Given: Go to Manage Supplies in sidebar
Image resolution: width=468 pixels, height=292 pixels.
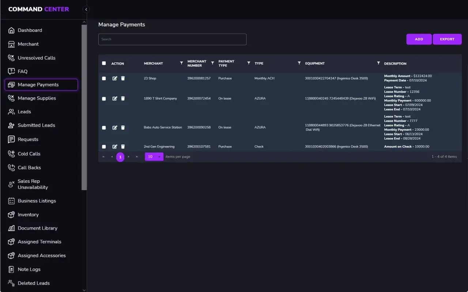Looking at the screenshot, I should [37, 98].
